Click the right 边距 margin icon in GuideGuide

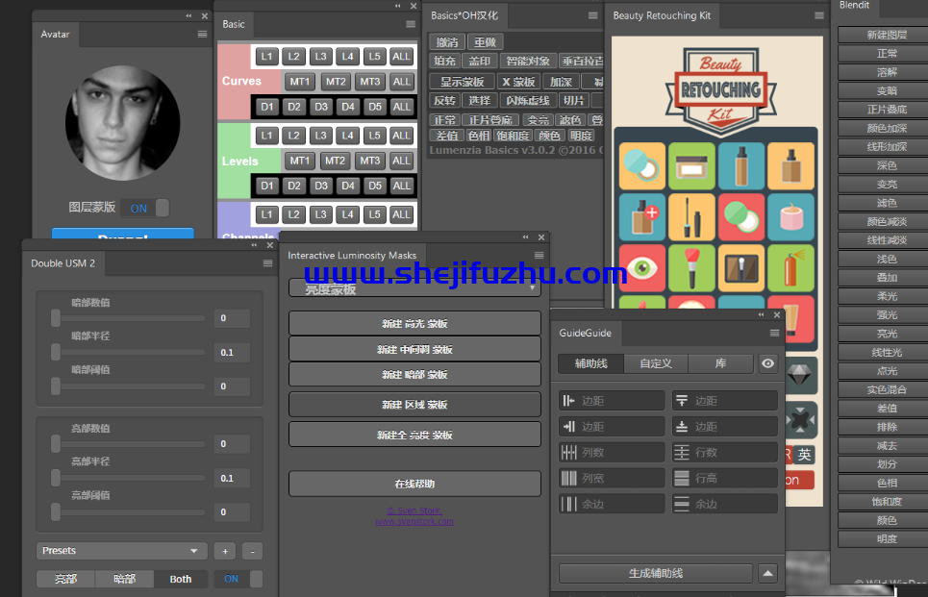568,427
